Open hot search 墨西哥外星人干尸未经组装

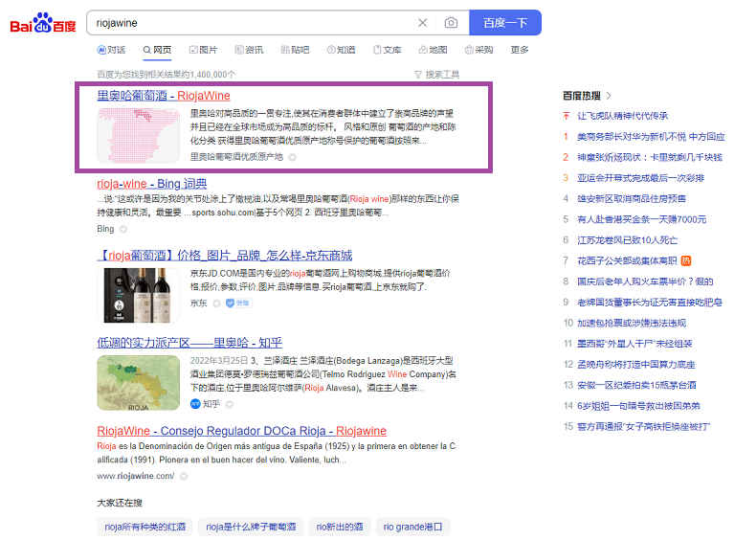coord(634,344)
